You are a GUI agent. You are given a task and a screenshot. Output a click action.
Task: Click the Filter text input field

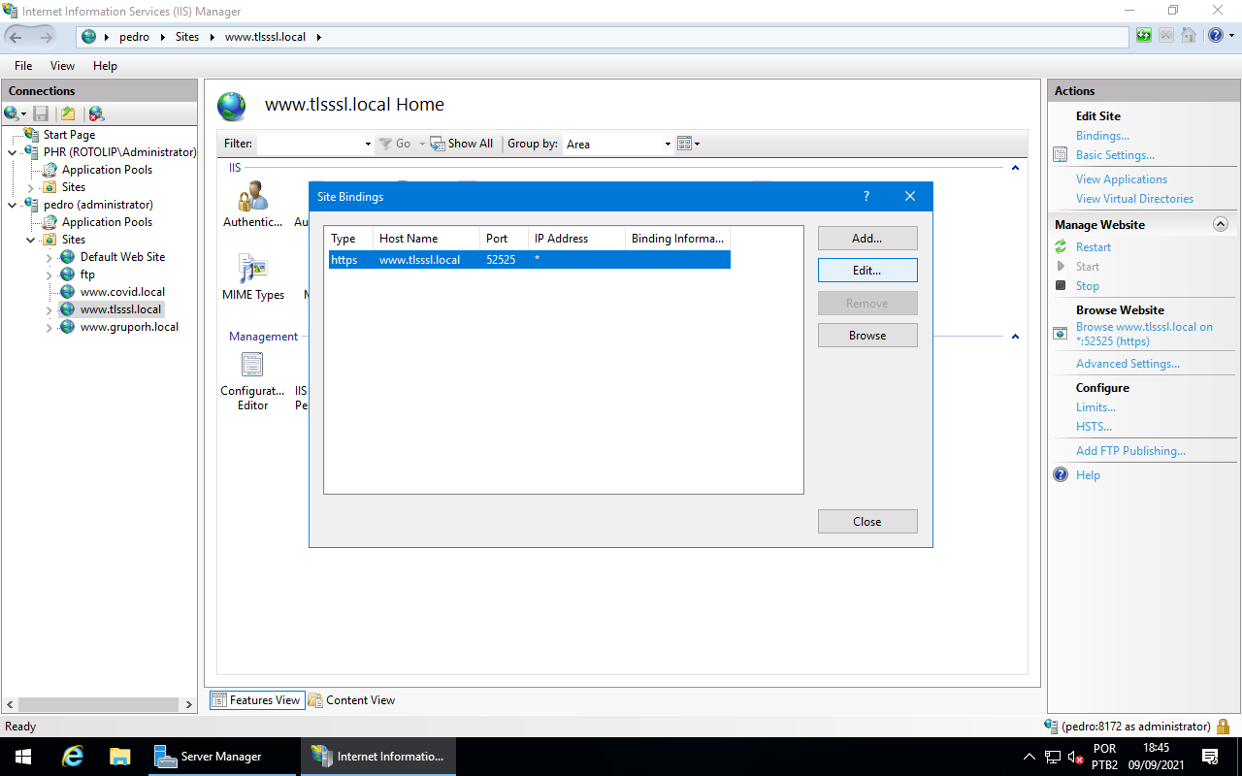click(x=309, y=144)
